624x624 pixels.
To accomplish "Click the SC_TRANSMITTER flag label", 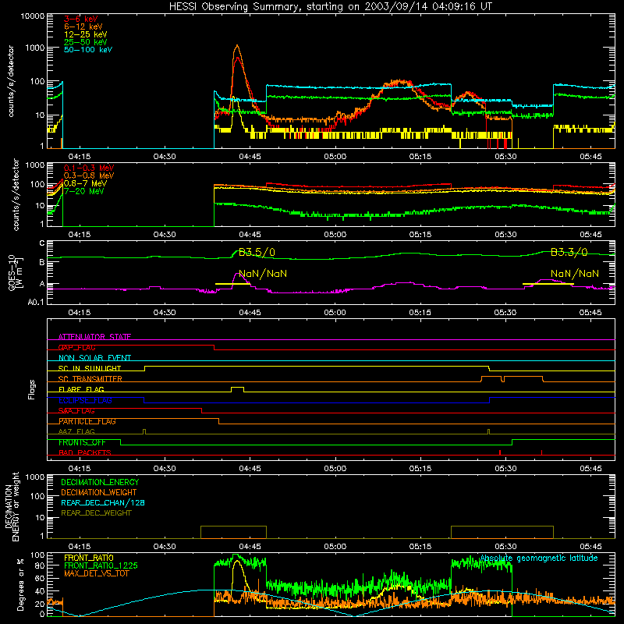I will pyautogui.click(x=90, y=379).
